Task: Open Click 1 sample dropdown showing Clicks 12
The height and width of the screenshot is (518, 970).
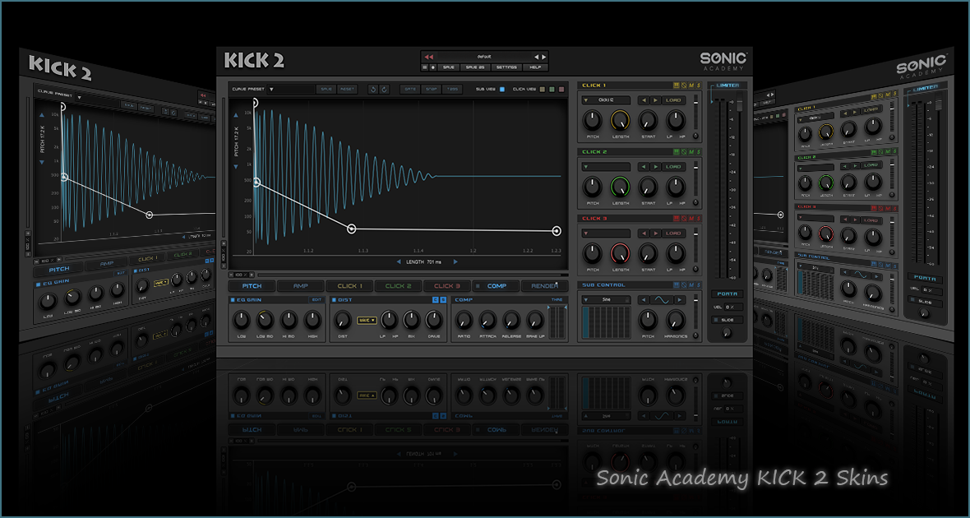Action: [606, 100]
